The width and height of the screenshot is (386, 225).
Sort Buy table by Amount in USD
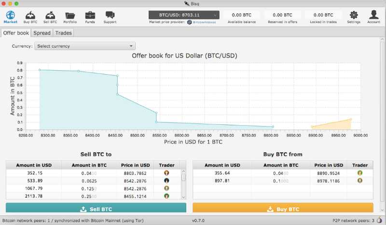click(222, 165)
